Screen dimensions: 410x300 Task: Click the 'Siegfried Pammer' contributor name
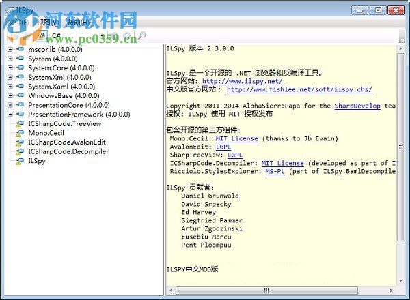212,220
